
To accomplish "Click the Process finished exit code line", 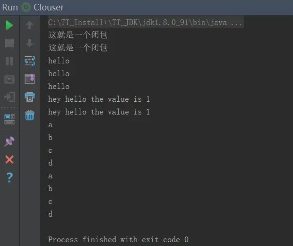I will [x=118, y=239].
